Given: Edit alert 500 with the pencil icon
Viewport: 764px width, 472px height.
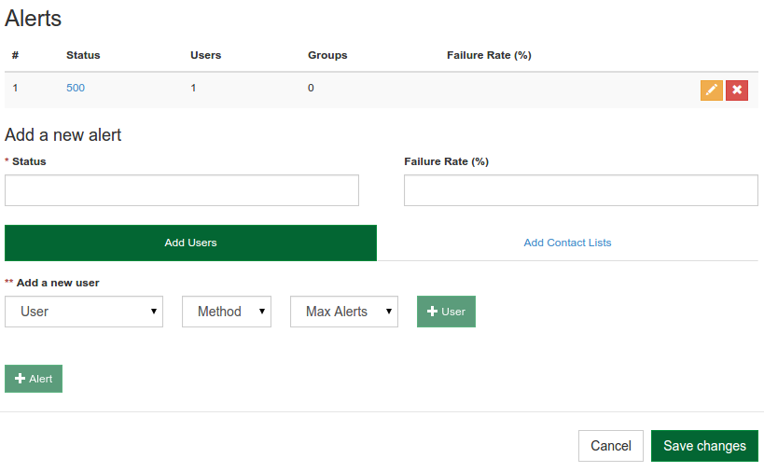Looking at the screenshot, I should 712,90.
